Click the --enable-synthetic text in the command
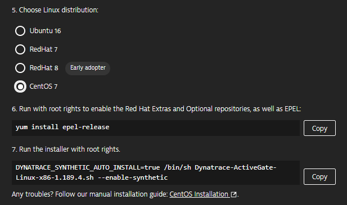The image size is (347, 205). 133,177
